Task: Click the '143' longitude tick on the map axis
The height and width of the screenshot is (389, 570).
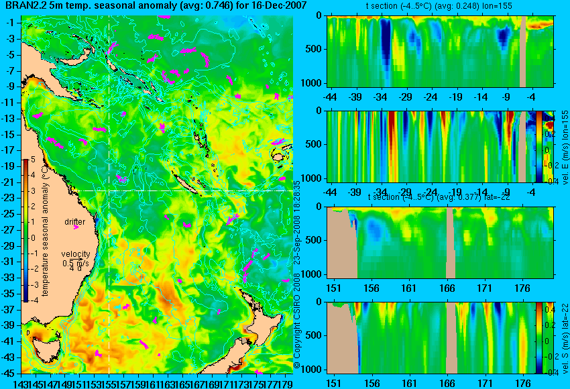Action: click(19, 383)
